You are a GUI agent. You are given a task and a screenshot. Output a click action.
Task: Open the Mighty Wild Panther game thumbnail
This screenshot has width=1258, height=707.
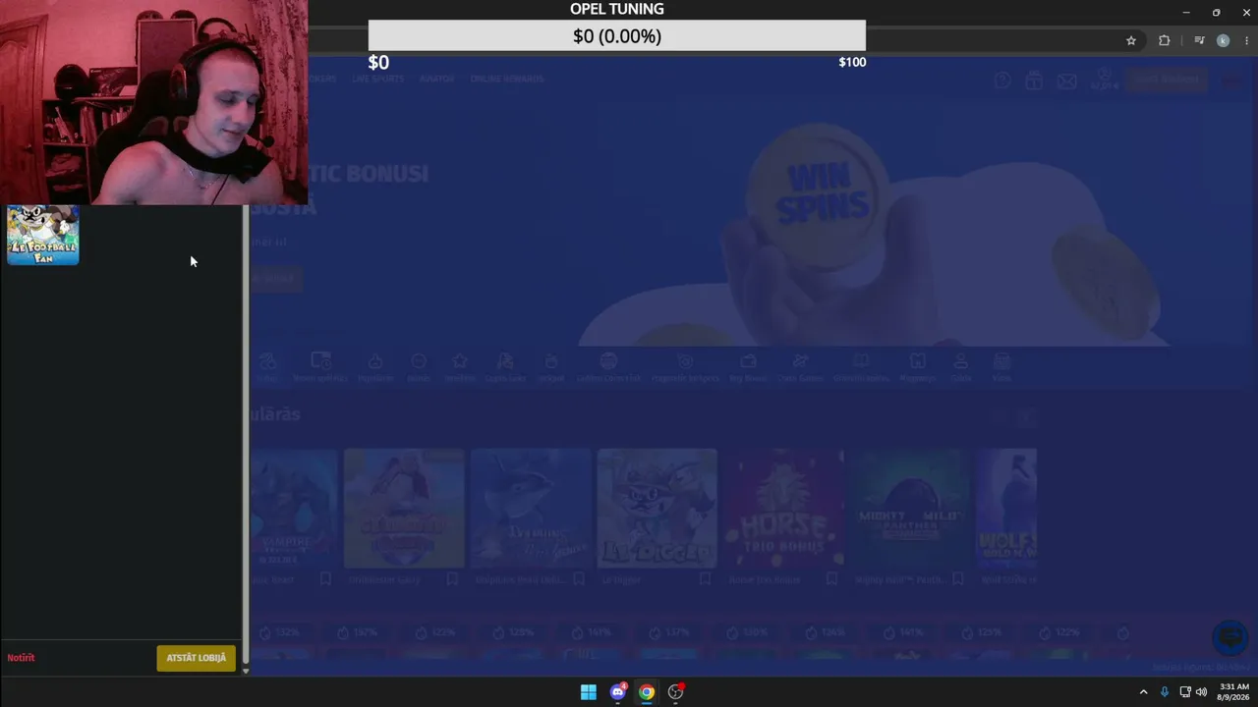[910, 509]
